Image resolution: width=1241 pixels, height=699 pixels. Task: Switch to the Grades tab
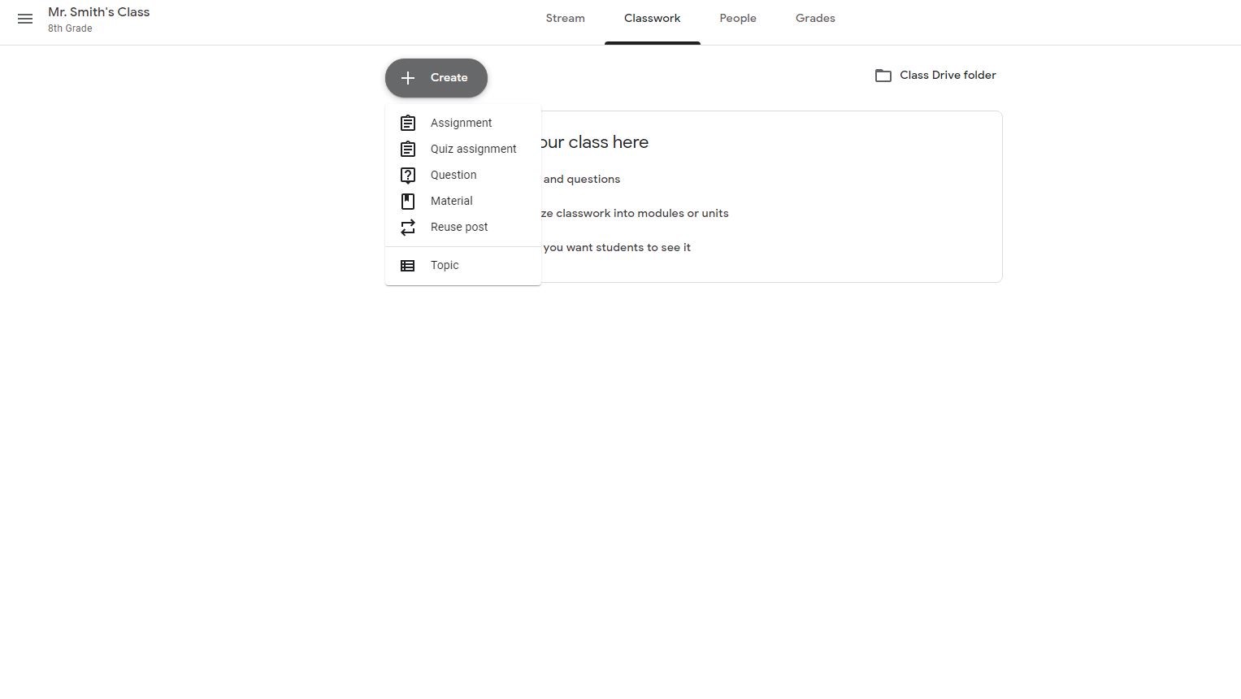pos(814,18)
